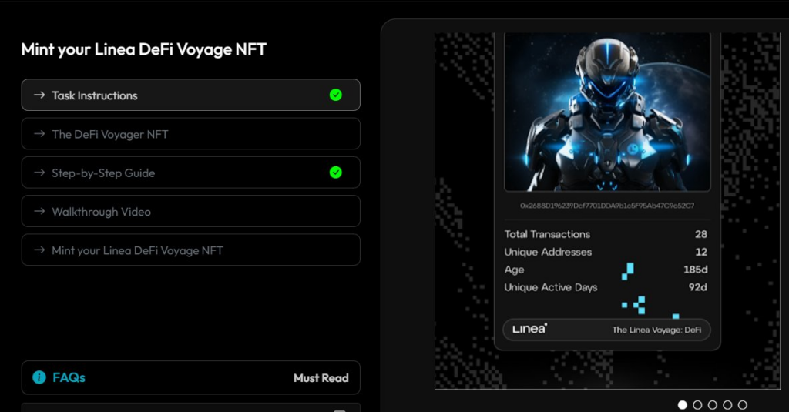This screenshot has width=789, height=412.
Task: Click the arrow icon beside The DeFi Voyager NFT
Action: [x=39, y=134]
